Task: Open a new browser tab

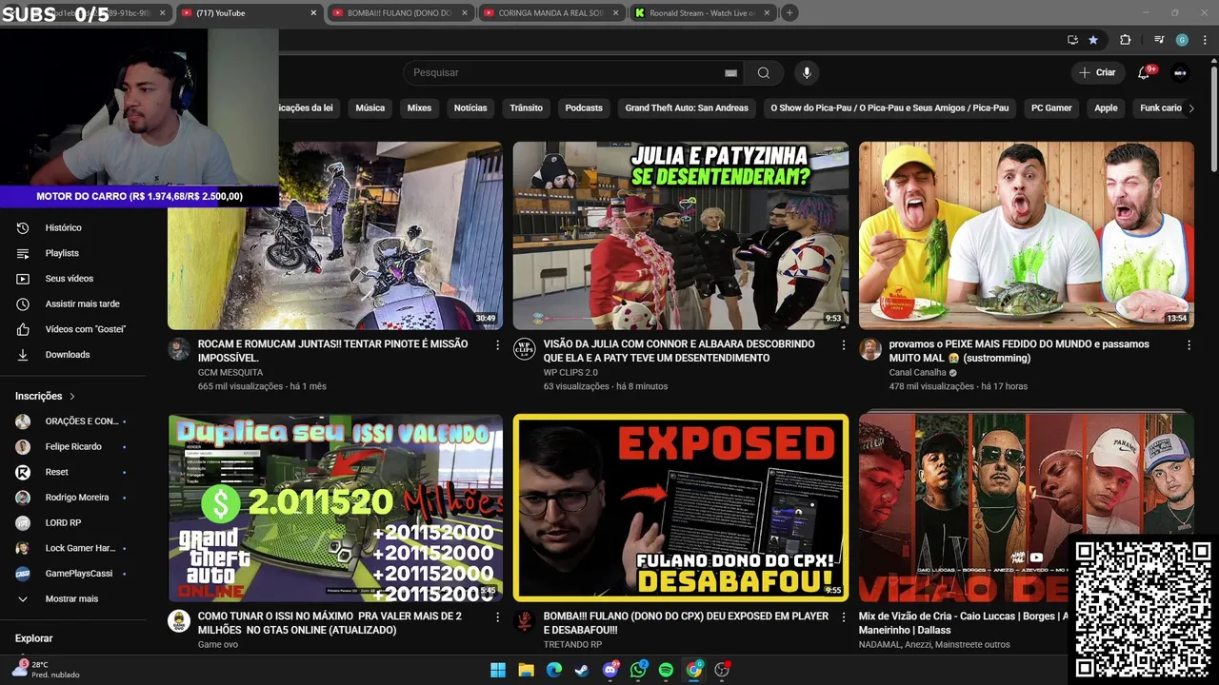Action: coord(789,13)
